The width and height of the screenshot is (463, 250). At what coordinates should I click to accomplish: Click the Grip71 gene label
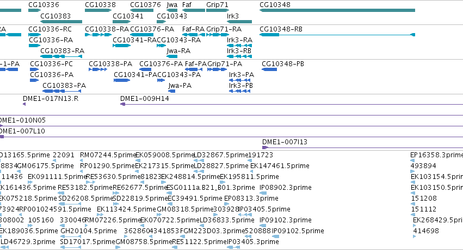(217, 5)
